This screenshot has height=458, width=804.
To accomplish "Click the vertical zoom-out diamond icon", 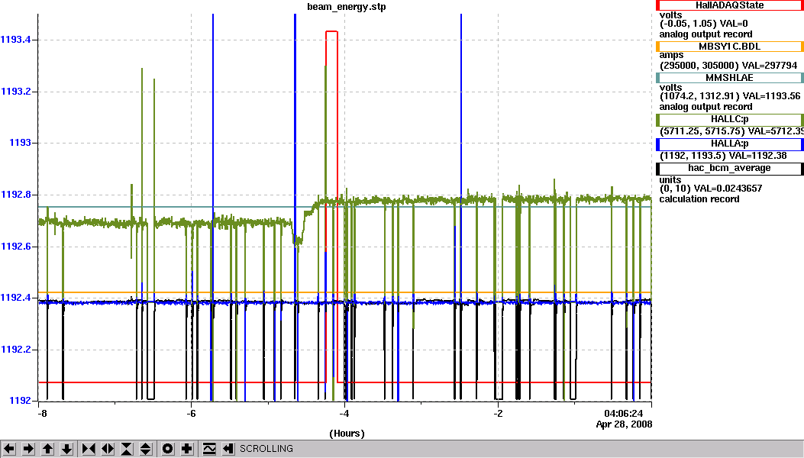I will (146, 449).
